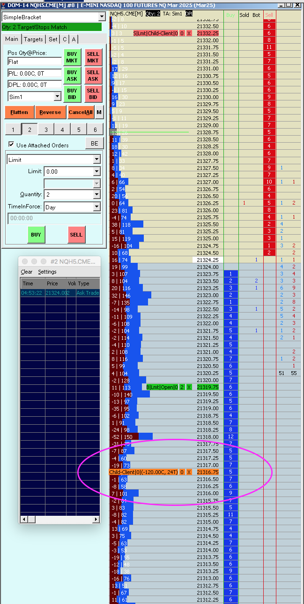
Task: Click quantity box '0' on 21316.75 Child-Client order
Action: [x=182, y=472]
